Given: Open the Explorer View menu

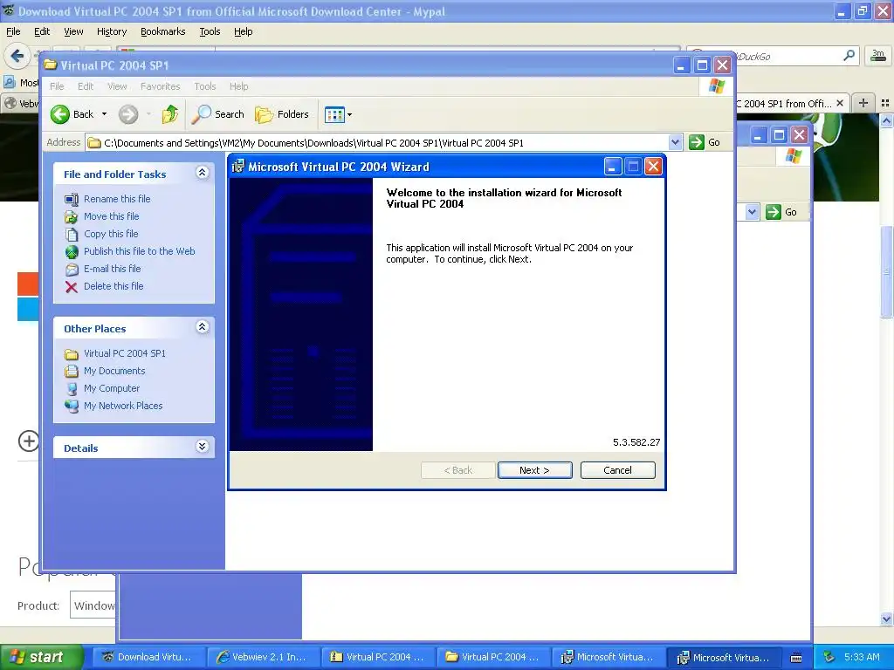Looking at the screenshot, I should 117,86.
